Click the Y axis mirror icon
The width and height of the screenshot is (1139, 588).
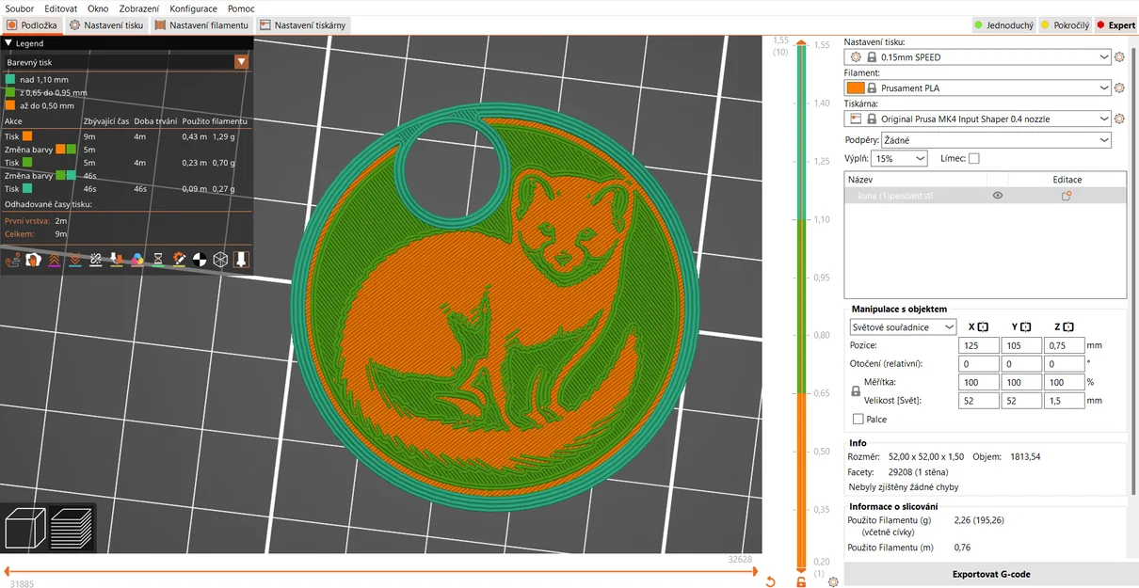pos(1025,326)
